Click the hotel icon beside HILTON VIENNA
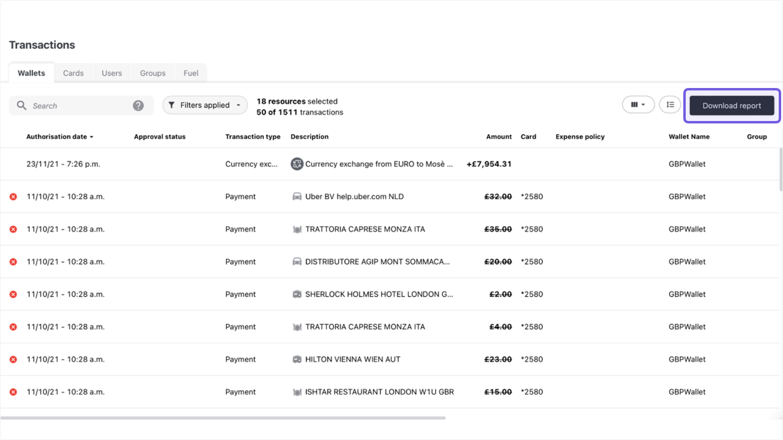 [297, 359]
